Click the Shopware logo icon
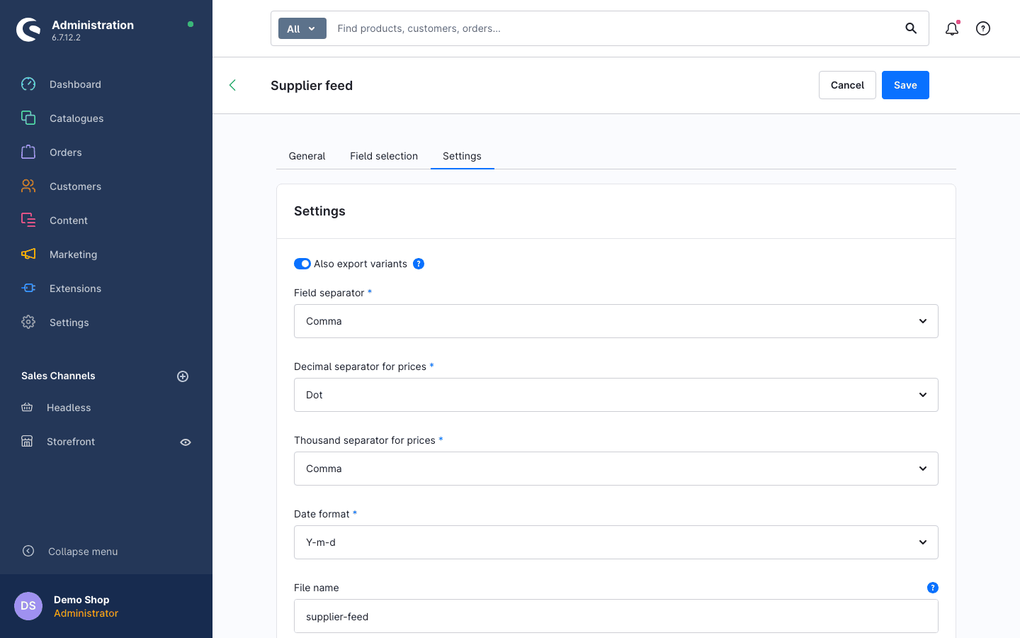Viewport: 1020px width, 638px height. pos(28,30)
